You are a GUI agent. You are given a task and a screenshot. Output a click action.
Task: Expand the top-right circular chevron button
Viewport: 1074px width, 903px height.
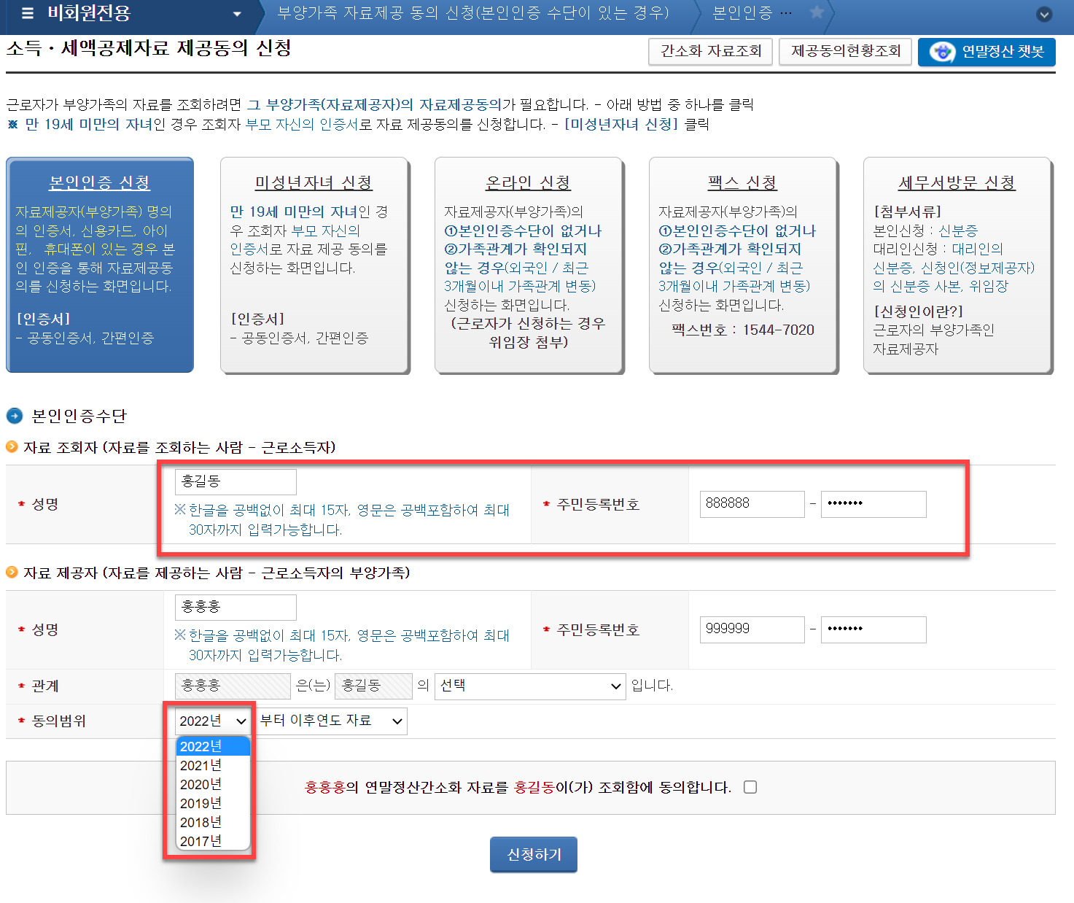click(1044, 14)
